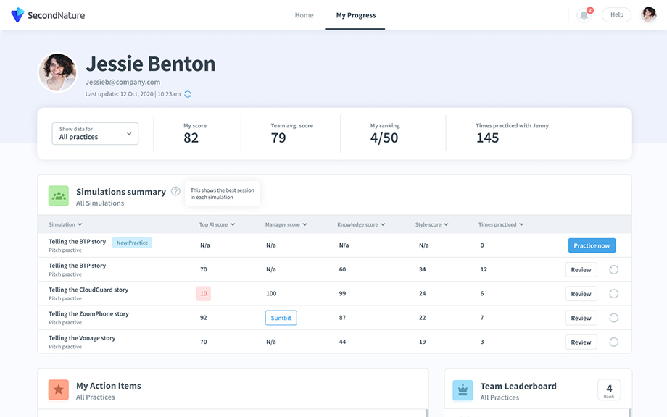Retry the Telling the Vonage story session
This screenshot has width=667, height=417.
point(613,342)
